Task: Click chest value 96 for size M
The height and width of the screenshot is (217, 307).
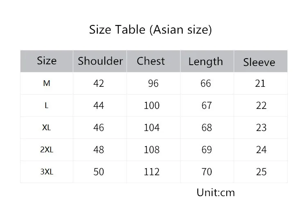Action: (x=153, y=84)
